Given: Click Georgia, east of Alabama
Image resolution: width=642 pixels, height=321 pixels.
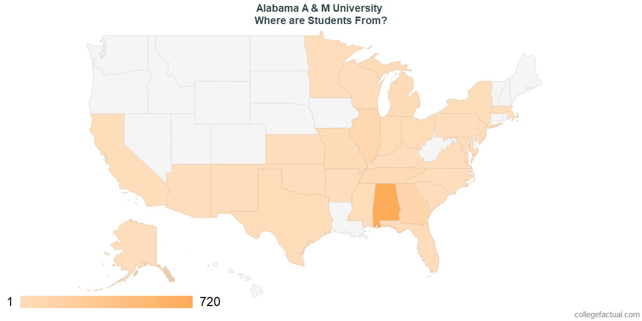Looking at the screenshot, I should (413, 206).
